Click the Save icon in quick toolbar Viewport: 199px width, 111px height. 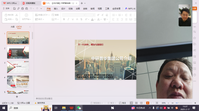14,9
